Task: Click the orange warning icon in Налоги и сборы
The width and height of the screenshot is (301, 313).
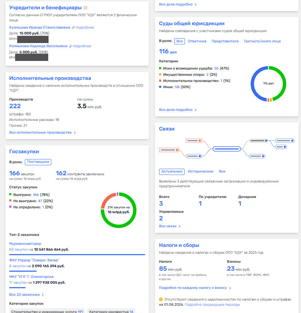Action: pyautogui.click(x=161, y=299)
